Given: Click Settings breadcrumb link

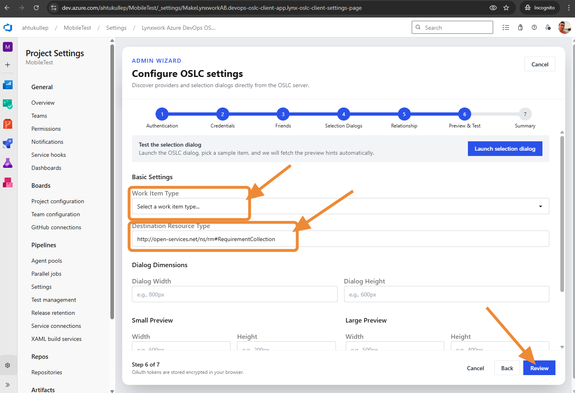Looking at the screenshot, I should click(x=116, y=28).
